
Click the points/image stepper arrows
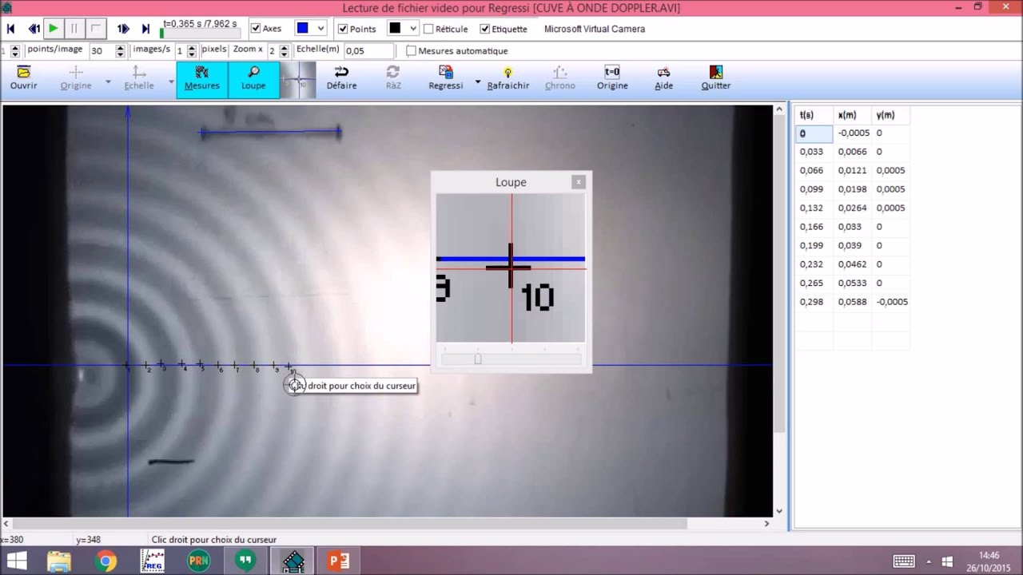(x=15, y=50)
